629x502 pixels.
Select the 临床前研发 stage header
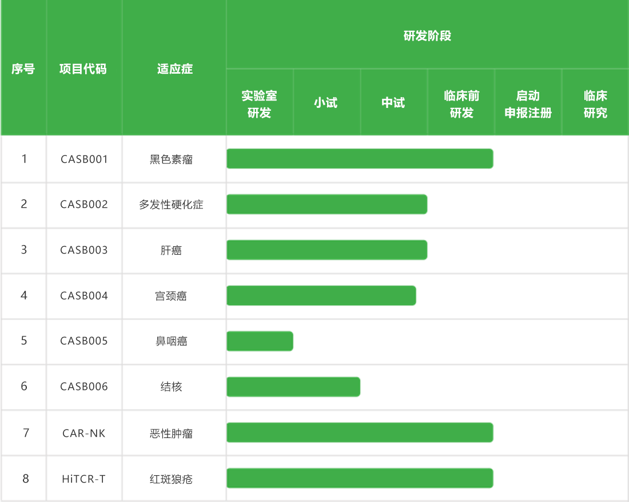point(461,104)
